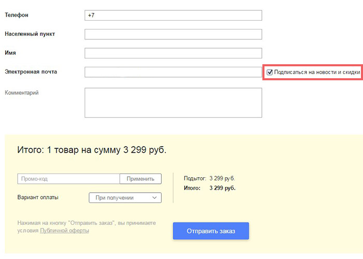Viewport: 363px width, 259px height.
Task: Focus the Населенный пункт input field
Action: pos(173,34)
